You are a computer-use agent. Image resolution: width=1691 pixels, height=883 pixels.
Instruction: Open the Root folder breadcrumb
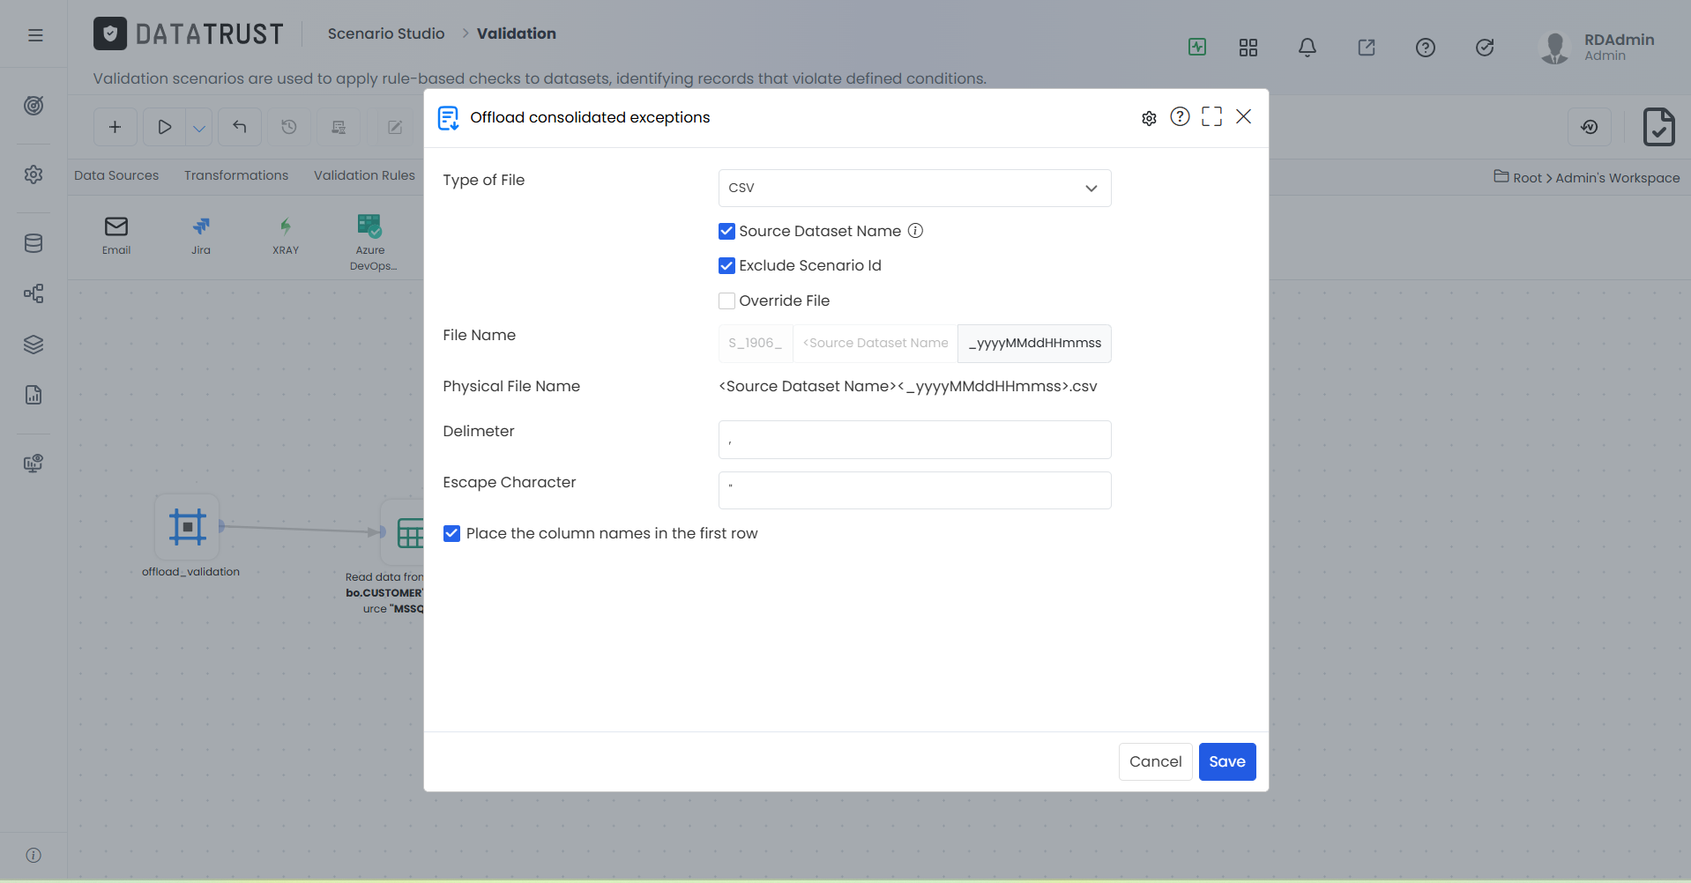1518,177
